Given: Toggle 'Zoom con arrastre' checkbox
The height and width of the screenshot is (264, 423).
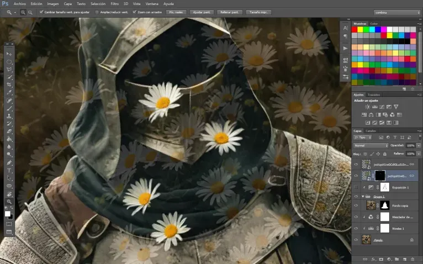Looking at the screenshot, I should (x=134, y=12).
